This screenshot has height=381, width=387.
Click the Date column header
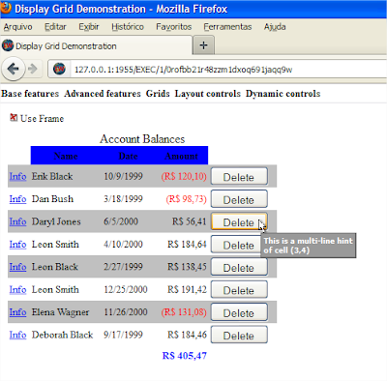click(128, 156)
